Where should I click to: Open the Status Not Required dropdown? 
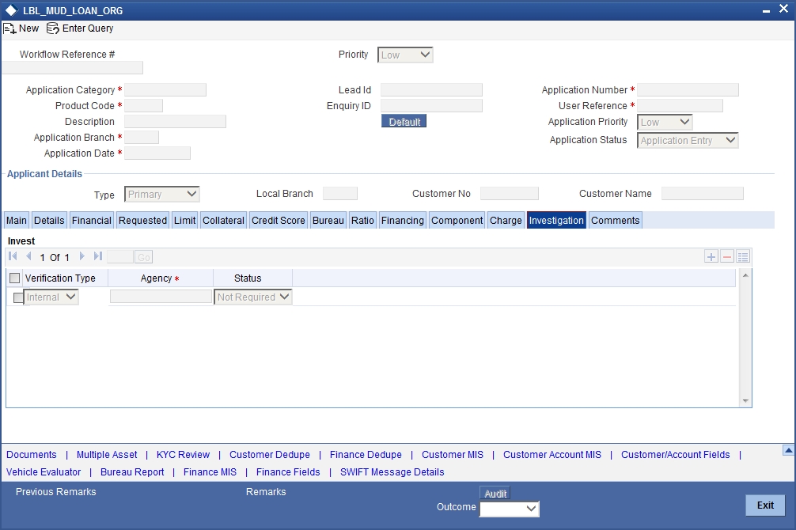coord(253,297)
